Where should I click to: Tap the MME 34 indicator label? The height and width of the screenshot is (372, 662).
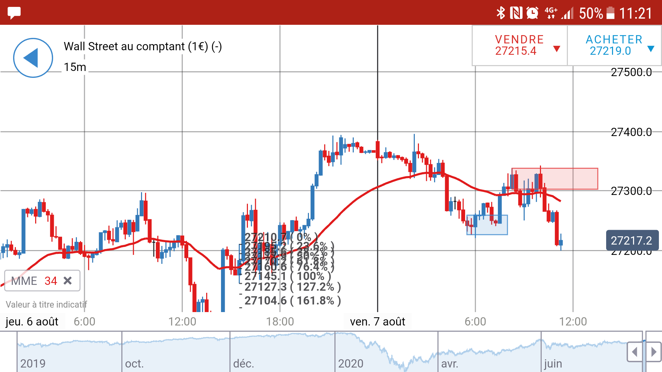coord(33,281)
